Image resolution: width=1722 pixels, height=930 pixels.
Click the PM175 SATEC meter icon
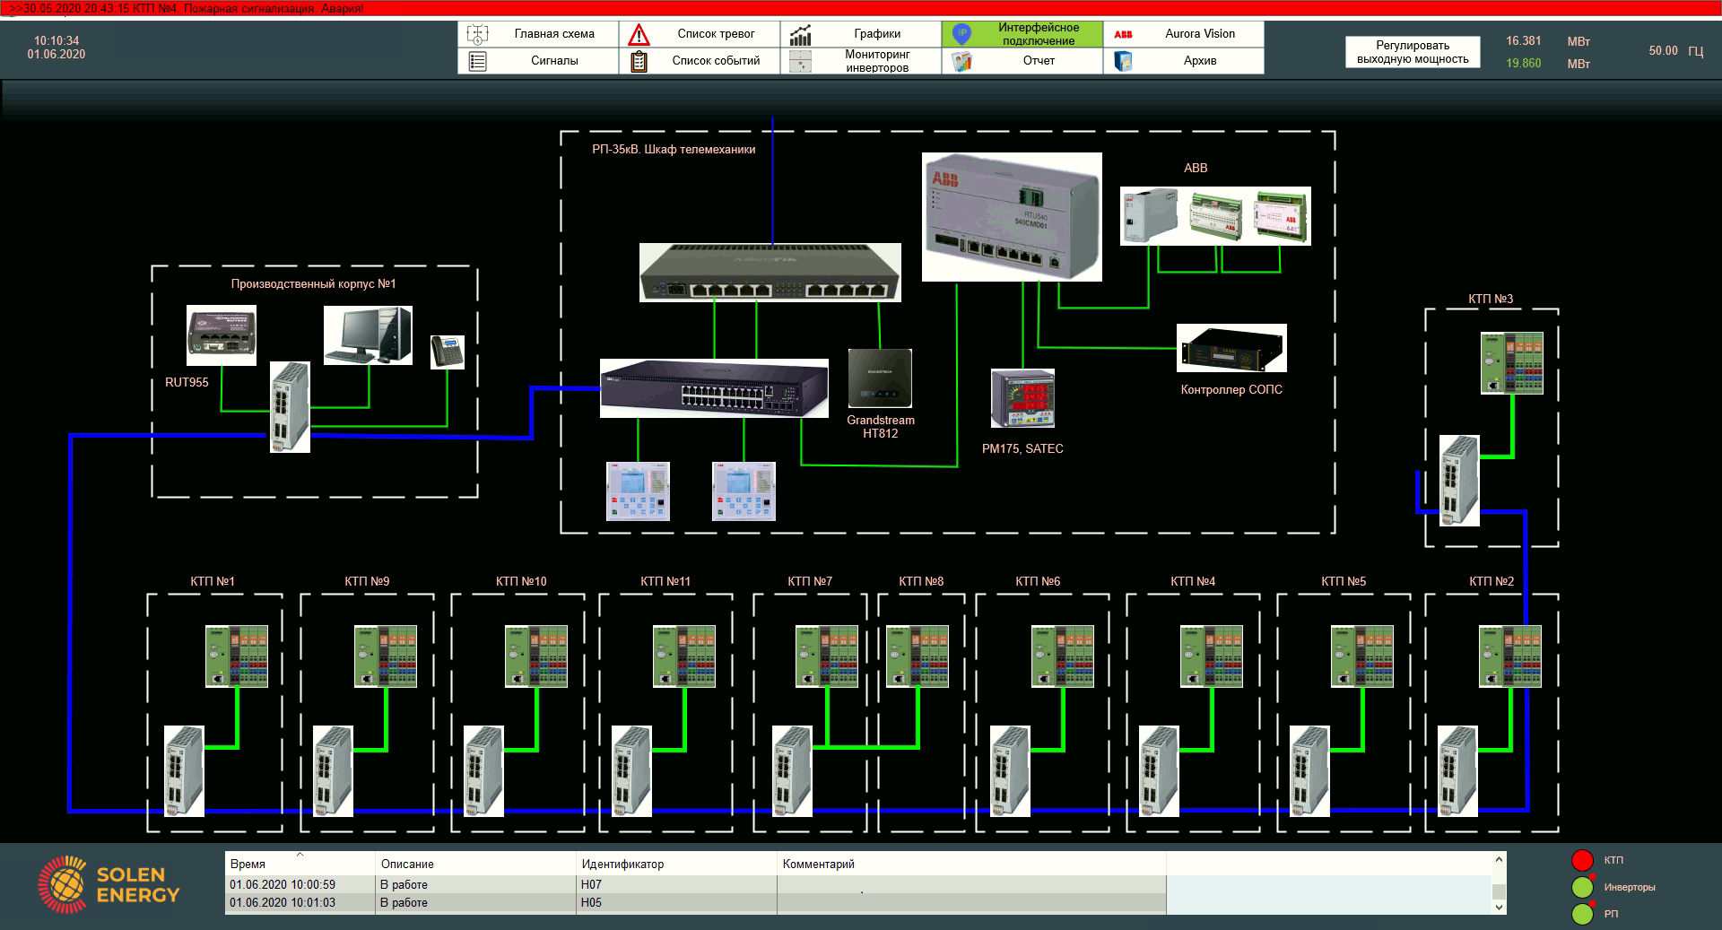1022,398
